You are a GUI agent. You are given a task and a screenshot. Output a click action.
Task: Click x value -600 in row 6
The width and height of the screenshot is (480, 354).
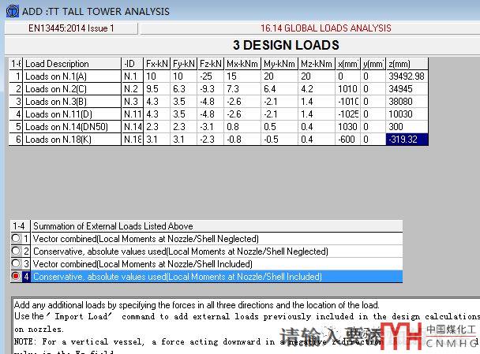tap(347, 140)
